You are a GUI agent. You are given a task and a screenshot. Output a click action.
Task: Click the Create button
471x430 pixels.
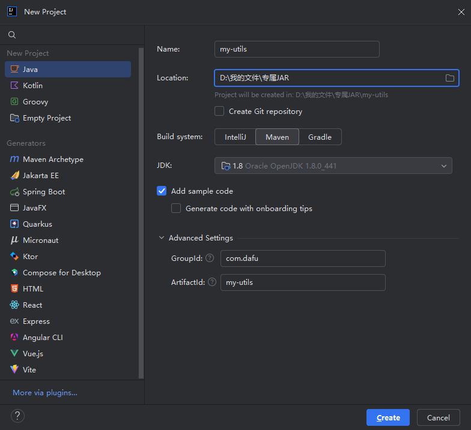pyautogui.click(x=388, y=417)
